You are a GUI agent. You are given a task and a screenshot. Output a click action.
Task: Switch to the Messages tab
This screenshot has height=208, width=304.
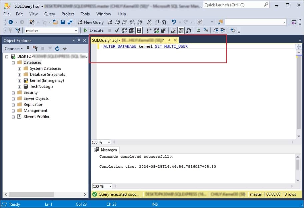(x=105, y=150)
